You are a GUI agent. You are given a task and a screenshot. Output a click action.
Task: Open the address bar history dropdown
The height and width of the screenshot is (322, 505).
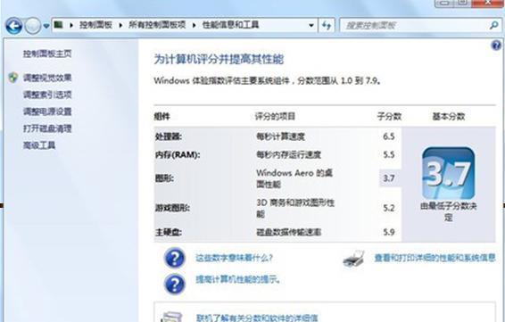(311, 26)
